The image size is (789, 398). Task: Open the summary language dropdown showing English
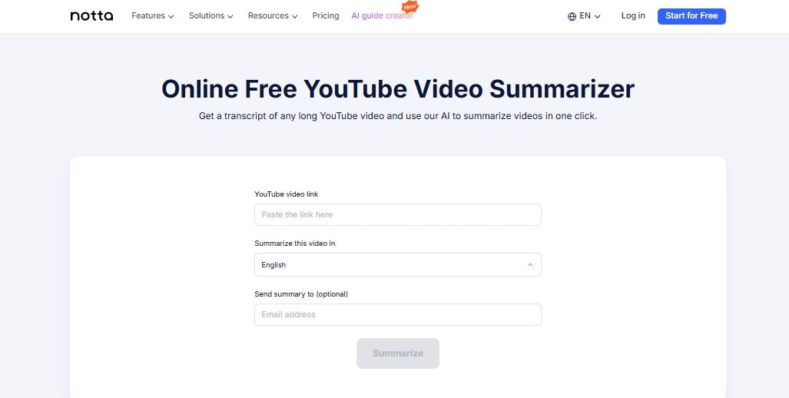[x=397, y=264]
